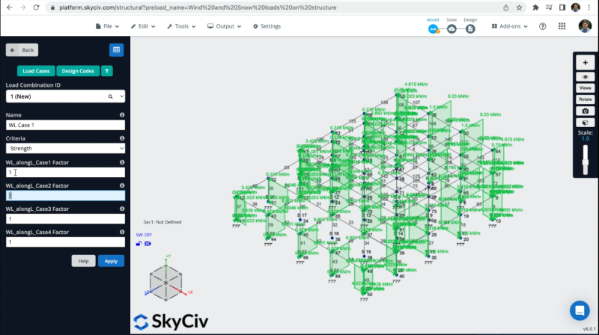
Task: Bookmark this page with the star icon
Action: [519, 7]
